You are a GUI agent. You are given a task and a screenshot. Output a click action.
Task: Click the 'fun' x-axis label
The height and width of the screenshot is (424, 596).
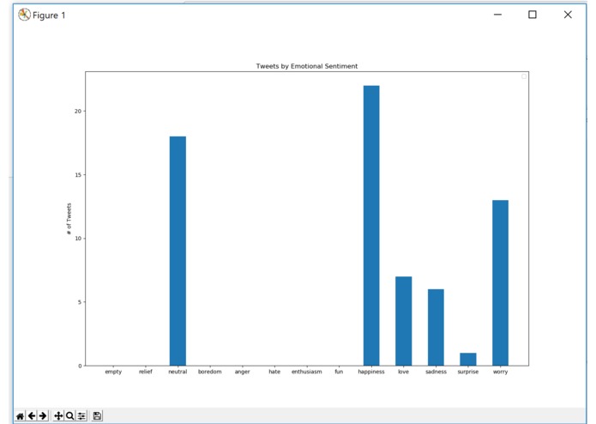(339, 372)
